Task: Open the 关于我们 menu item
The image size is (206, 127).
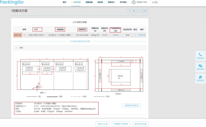Action: pyautogui.click(x=123, y=2)
